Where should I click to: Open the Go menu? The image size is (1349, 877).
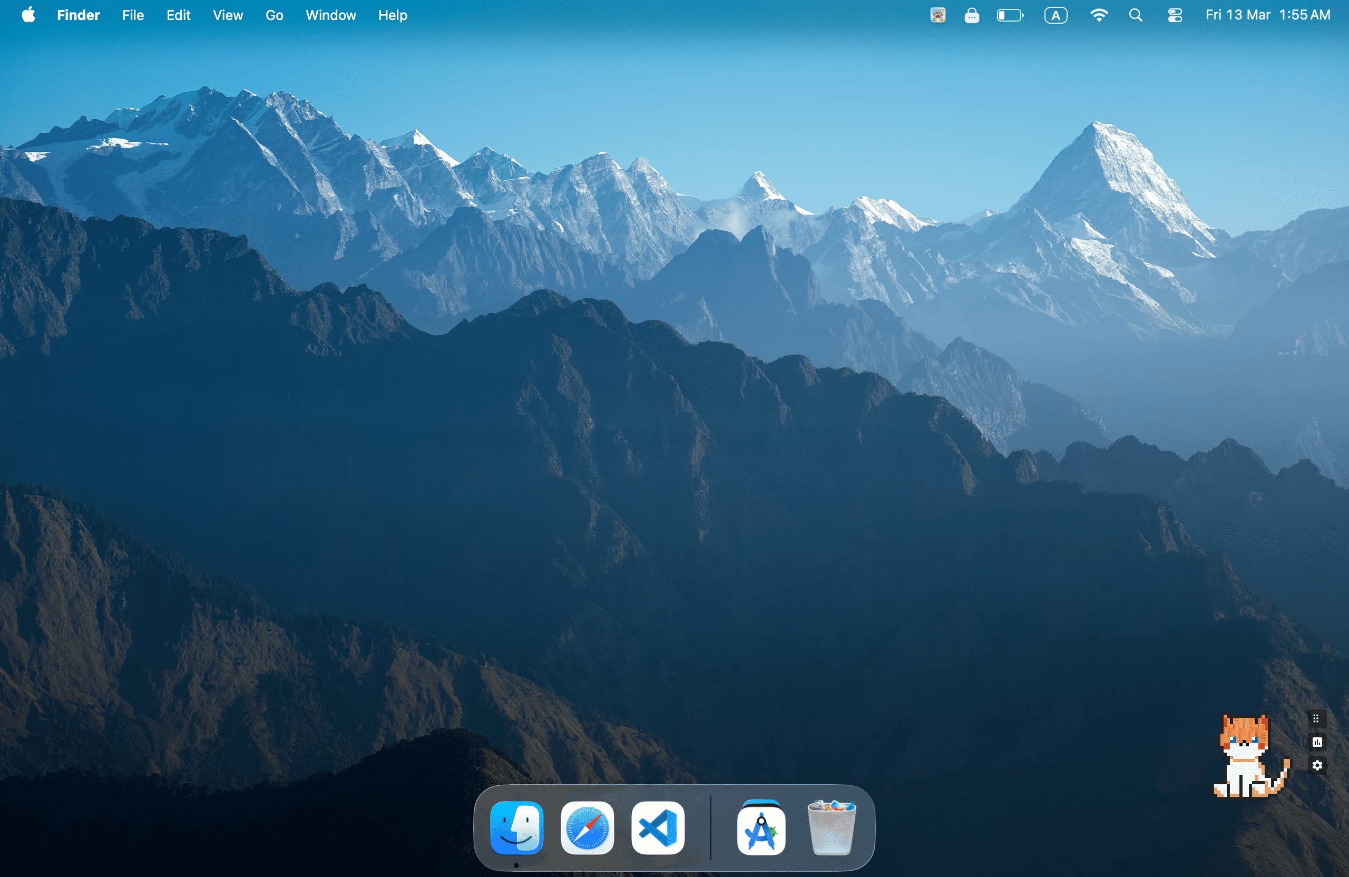pyautogui.click(x=274, y=15)
